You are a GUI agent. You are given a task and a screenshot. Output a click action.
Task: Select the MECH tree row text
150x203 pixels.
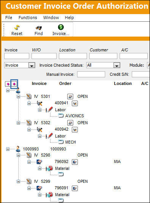[x=71, y=142]
